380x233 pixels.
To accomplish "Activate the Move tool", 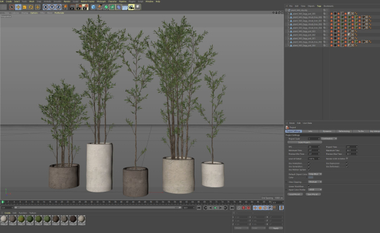I will coord(18,7).
